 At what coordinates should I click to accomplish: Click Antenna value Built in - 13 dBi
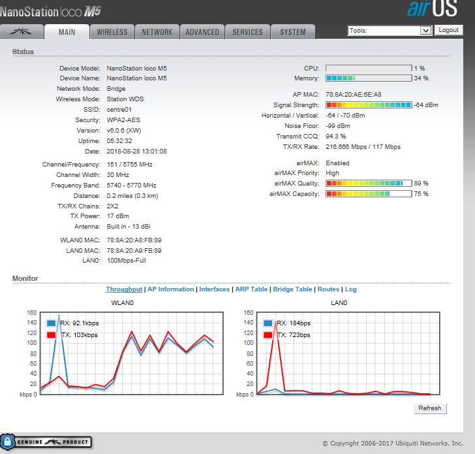(x=129, y=227)
